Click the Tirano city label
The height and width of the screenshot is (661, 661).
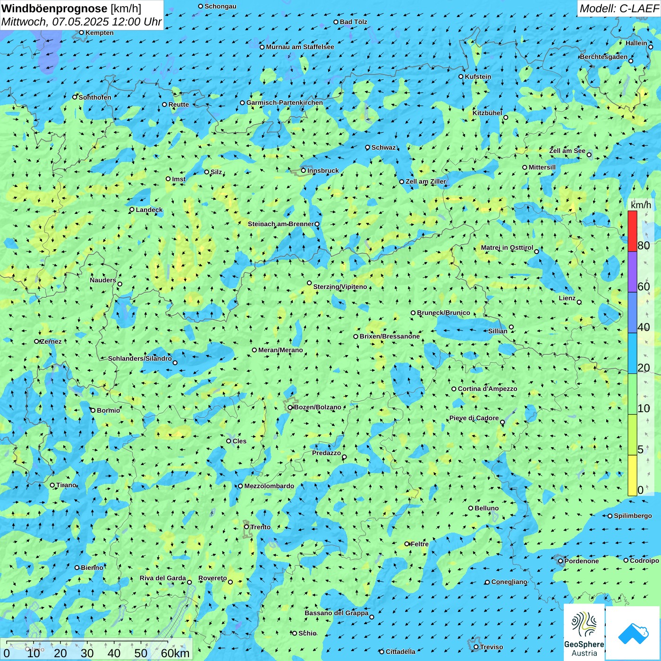tap(66, 485)
